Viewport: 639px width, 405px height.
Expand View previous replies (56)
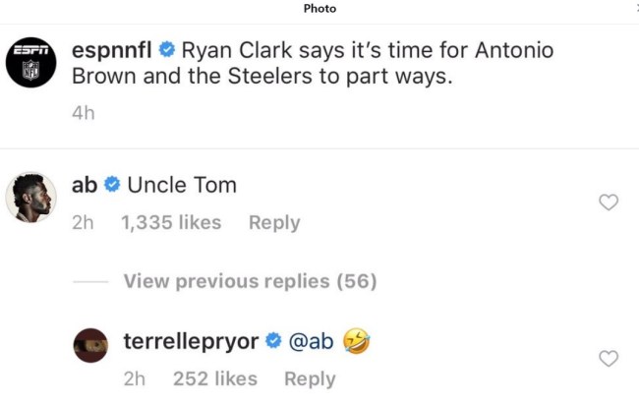[250, 281]
